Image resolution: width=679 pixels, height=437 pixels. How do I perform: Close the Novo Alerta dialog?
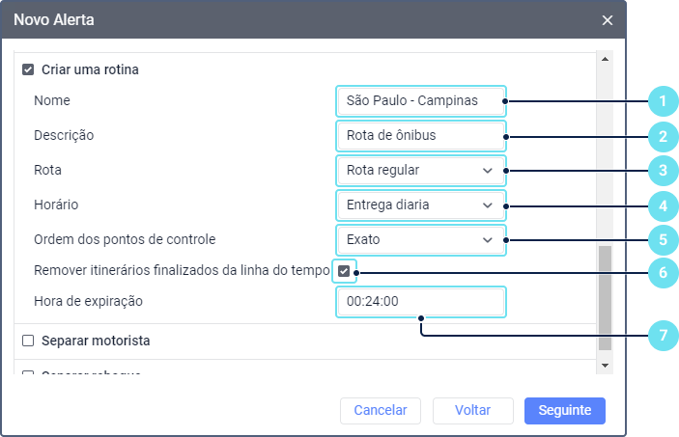[608, 19]
